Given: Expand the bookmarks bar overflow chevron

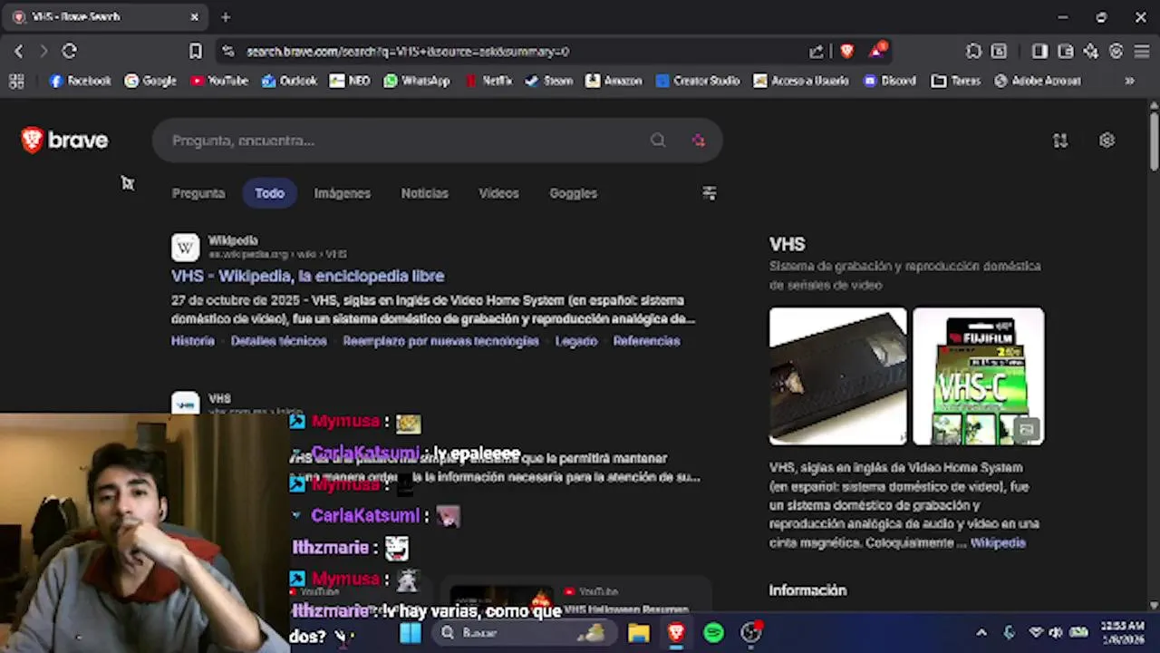Looking at the screenshot, I should pos(1129,81).
